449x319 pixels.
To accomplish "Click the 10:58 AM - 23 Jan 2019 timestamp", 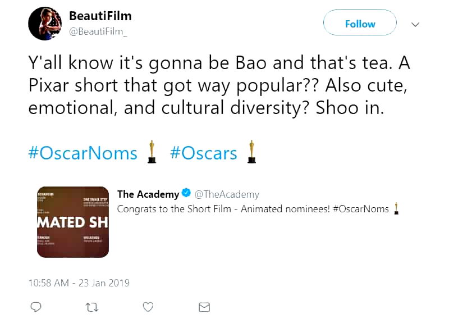I will pyautogui.click(x=79, y=282).
